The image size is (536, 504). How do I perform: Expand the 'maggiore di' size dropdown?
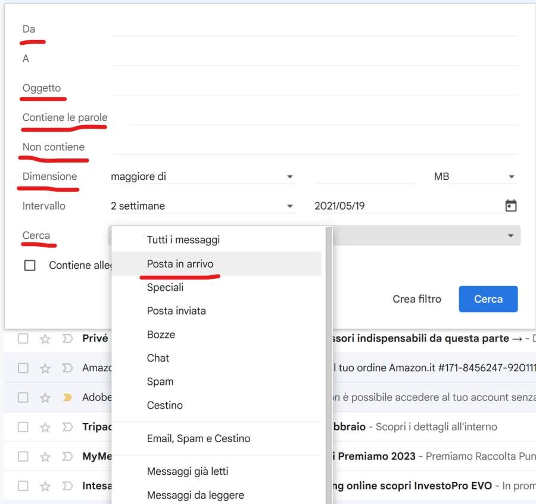tap(202, 177)
